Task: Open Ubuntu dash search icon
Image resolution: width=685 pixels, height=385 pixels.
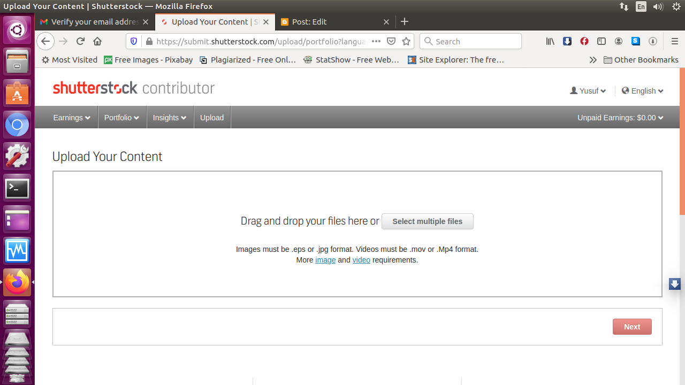Action: pos(17,30)
